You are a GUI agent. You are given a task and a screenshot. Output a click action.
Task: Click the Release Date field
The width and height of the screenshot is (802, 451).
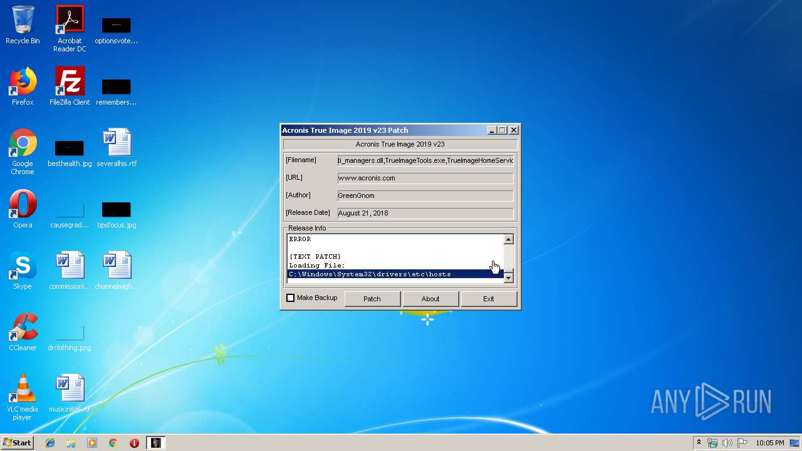[425, 213]
